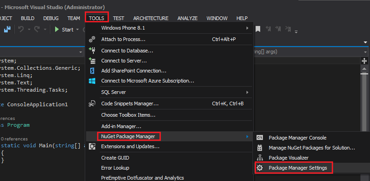Open Extensions and Updates menu entry
This screenshot has height=181, width=370.
[x=170, y=146]
